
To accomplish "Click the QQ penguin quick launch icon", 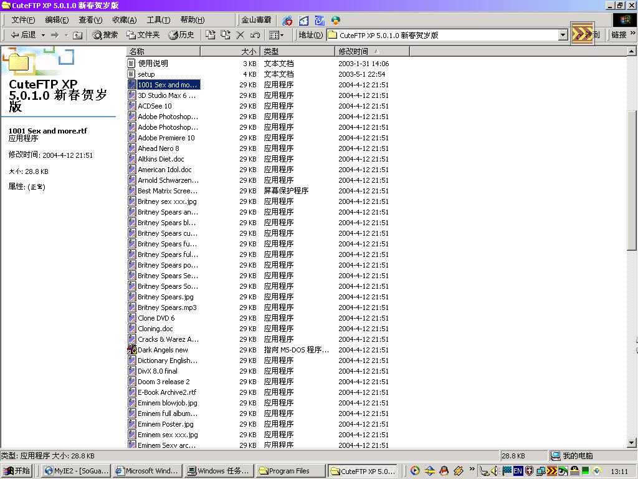I will 444,471.
